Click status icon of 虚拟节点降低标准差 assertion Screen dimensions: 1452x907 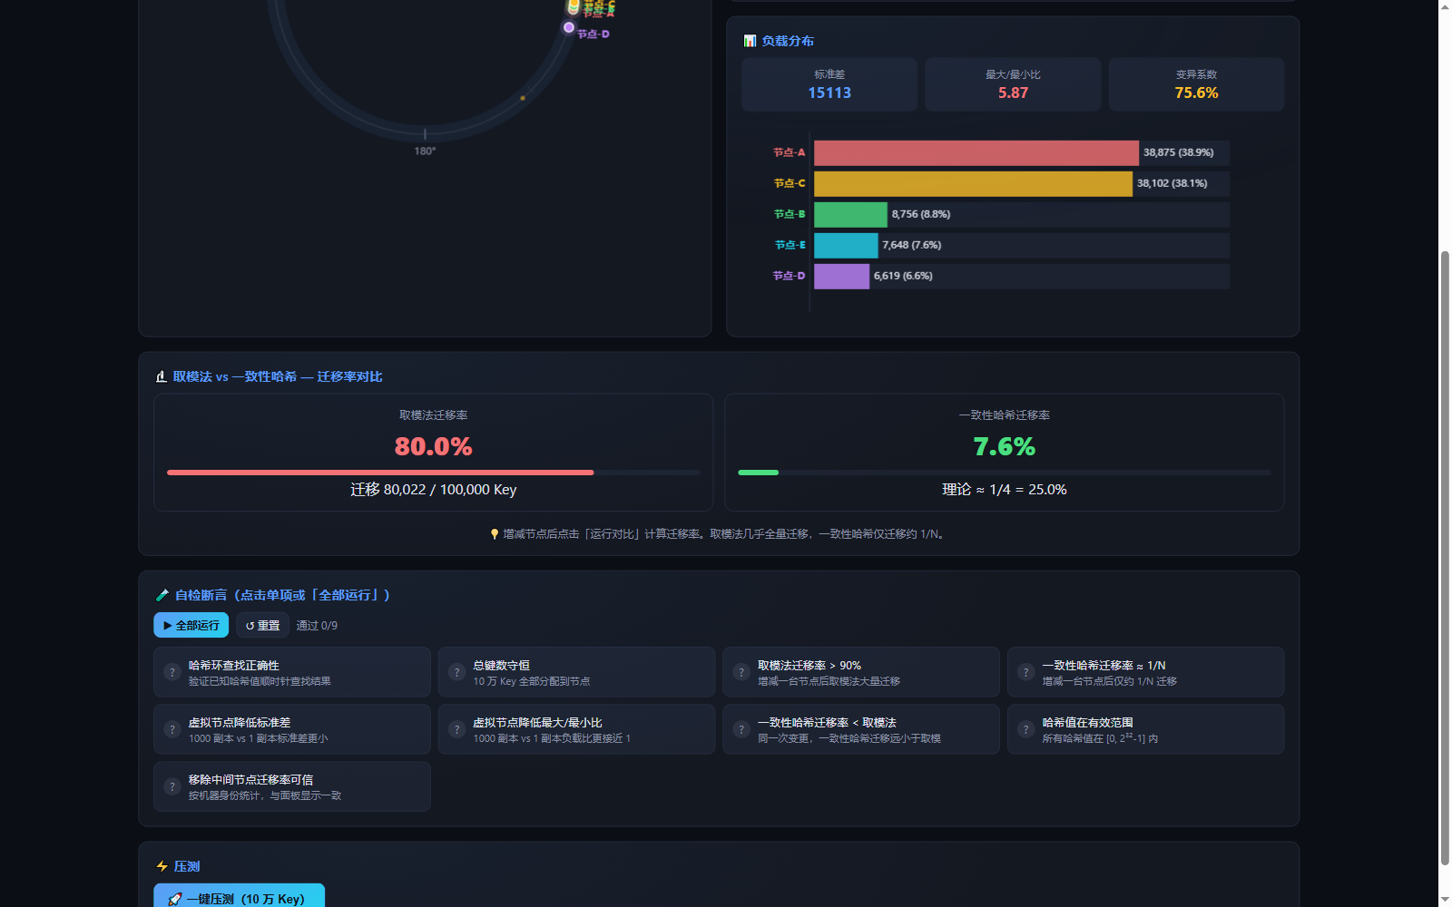(x=172, y=729)
